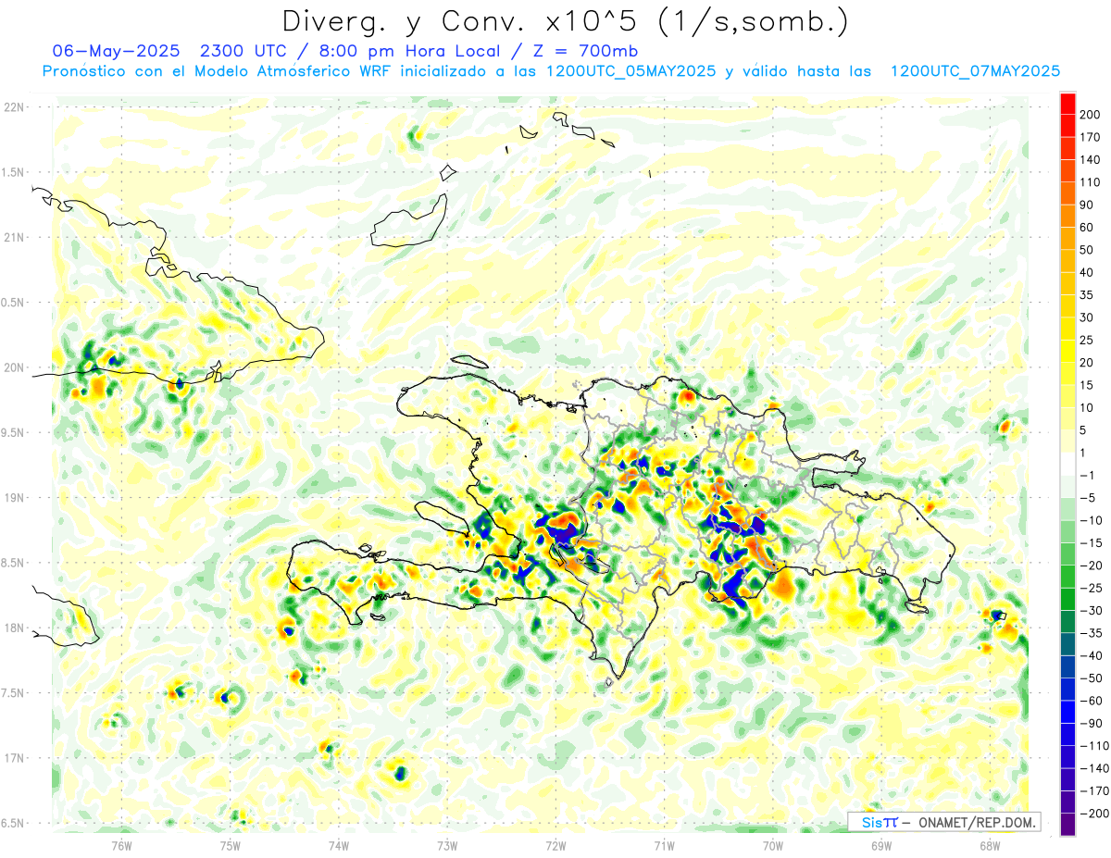Image resolution: width=1111 pixels, height=858 pixels.
Task: Click the '21N' latitude label
Action: pos(13,237)
